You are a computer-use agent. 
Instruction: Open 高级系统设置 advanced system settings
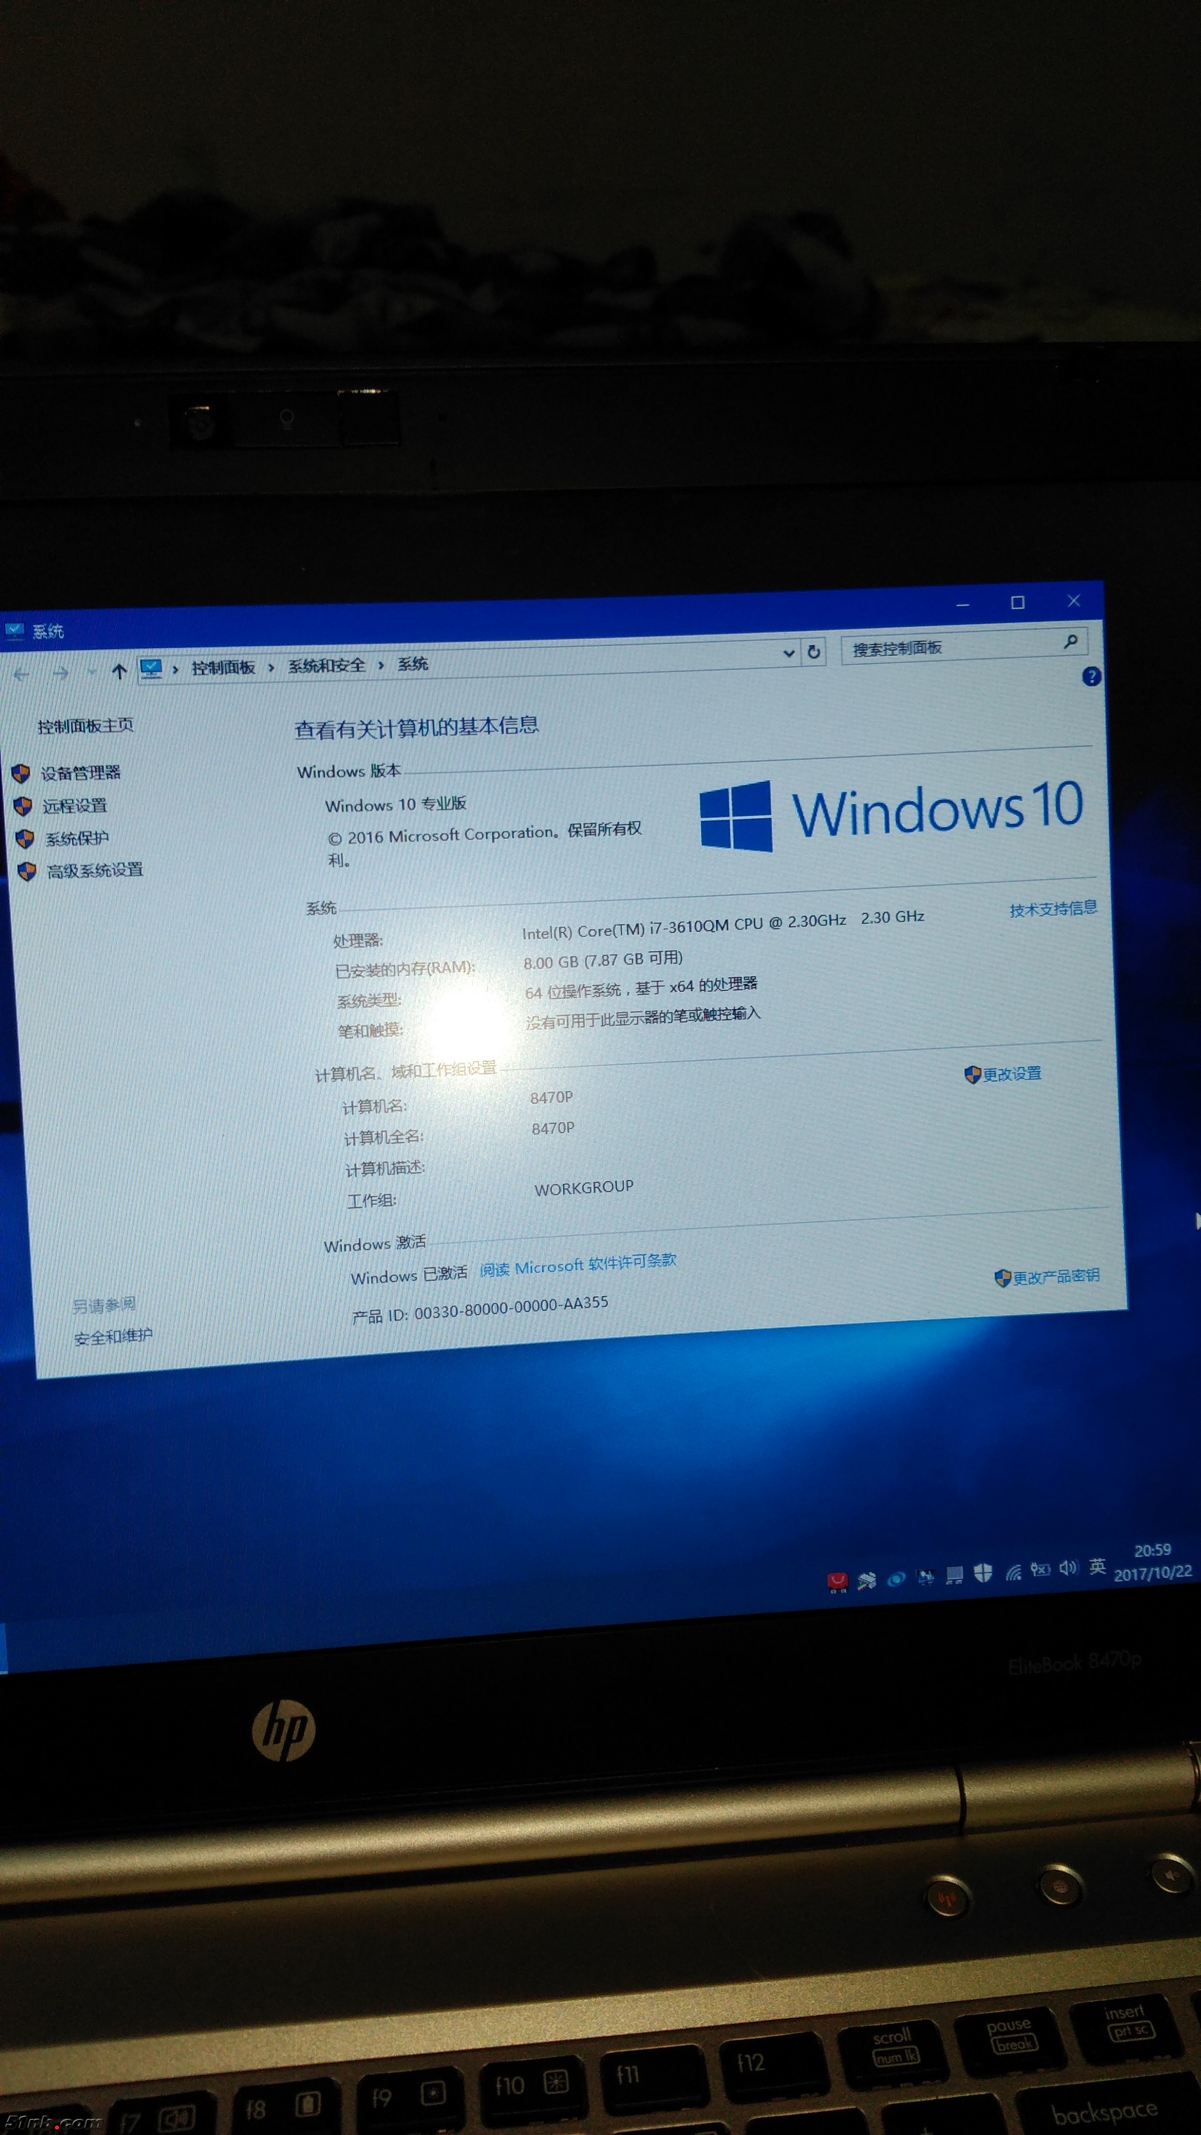(x=94, y=870)
